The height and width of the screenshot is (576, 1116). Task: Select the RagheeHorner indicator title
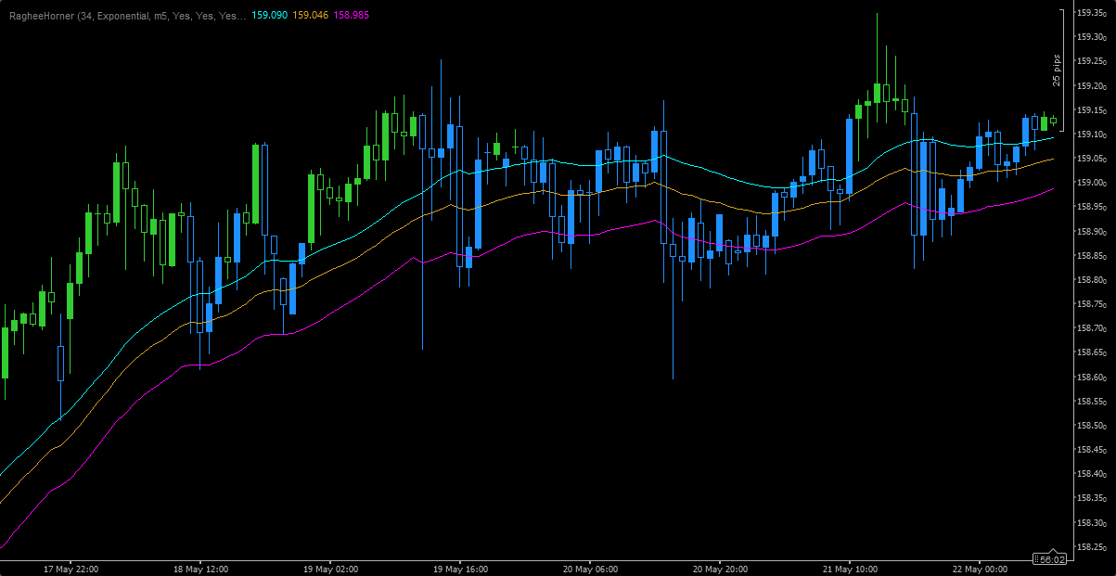click(x=126, y=17)
